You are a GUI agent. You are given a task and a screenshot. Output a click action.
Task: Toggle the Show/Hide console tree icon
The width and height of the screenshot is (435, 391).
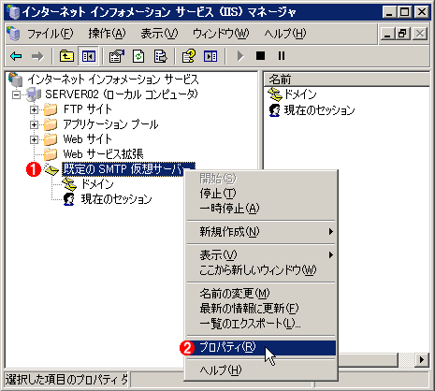click(x=89, y=56)
